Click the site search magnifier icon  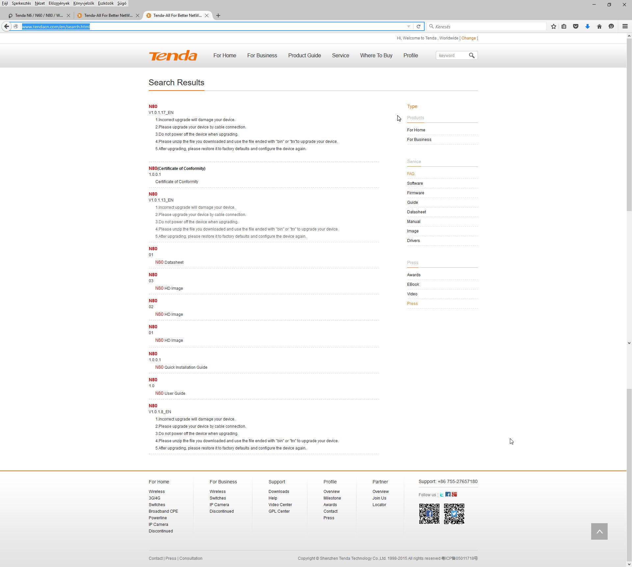(x=472, y=56)
